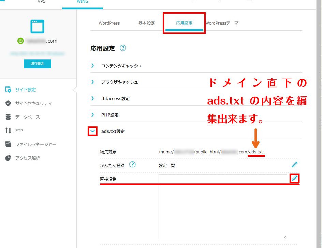Expand the .htaccess設定 section
Image resolution: width=322 pixels, height=248 pixels.
click(x=93, y=98)
